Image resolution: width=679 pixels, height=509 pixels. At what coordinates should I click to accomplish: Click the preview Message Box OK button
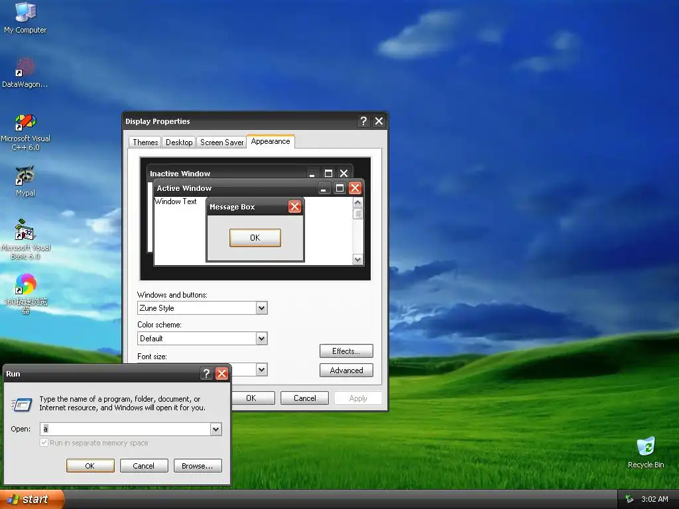(x=255, y=238)
